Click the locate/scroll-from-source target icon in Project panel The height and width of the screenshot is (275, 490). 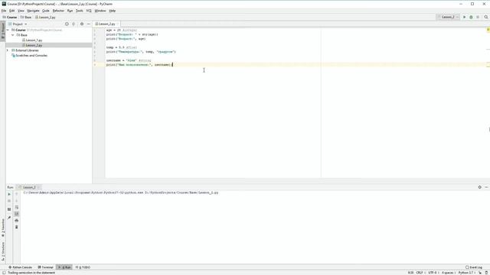pos(67,24)
